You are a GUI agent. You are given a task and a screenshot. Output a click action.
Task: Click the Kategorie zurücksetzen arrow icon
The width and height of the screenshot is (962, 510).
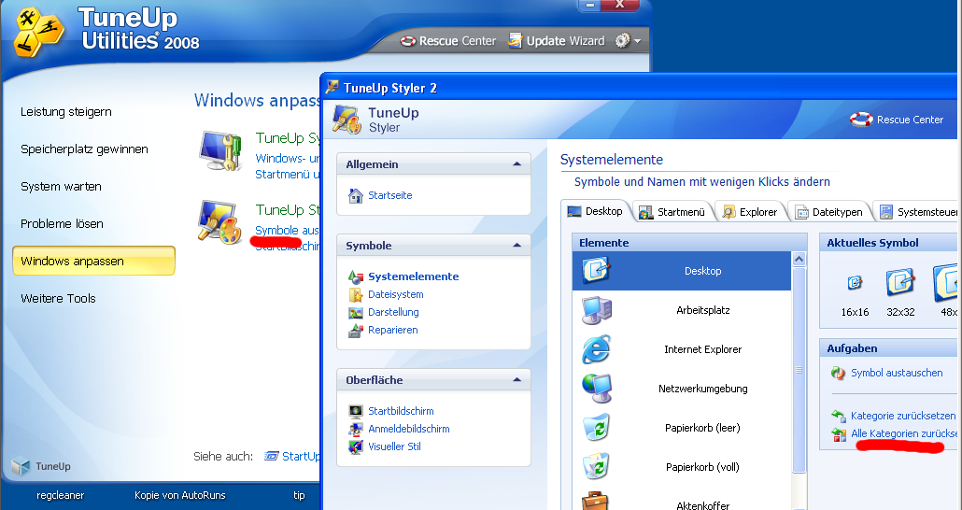pos(838,416)
